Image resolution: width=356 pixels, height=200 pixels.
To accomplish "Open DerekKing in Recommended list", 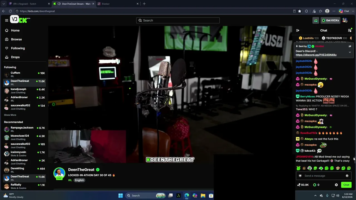I will coord(24,170).
